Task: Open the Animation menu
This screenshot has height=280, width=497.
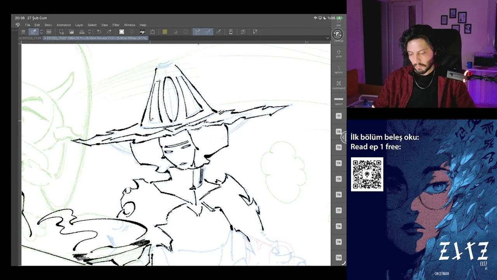Action: pyautogui.click(x=64, y=25)
